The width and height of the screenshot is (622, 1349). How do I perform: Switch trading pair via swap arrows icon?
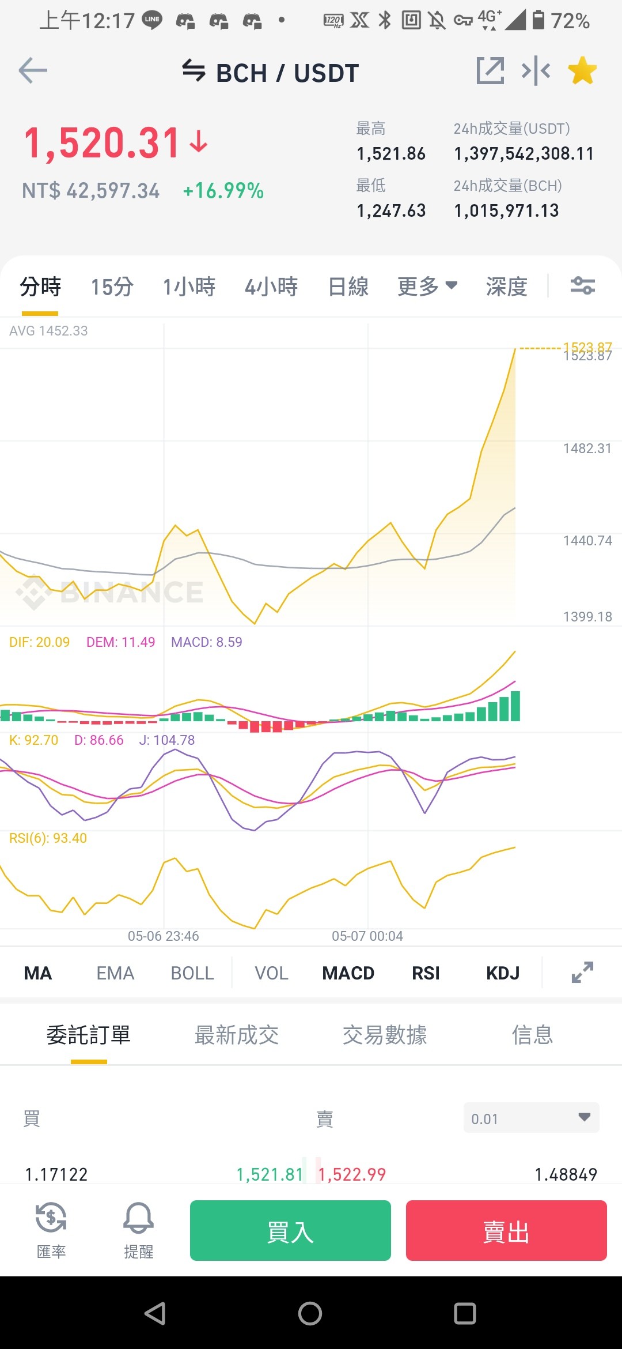point(194,71)
